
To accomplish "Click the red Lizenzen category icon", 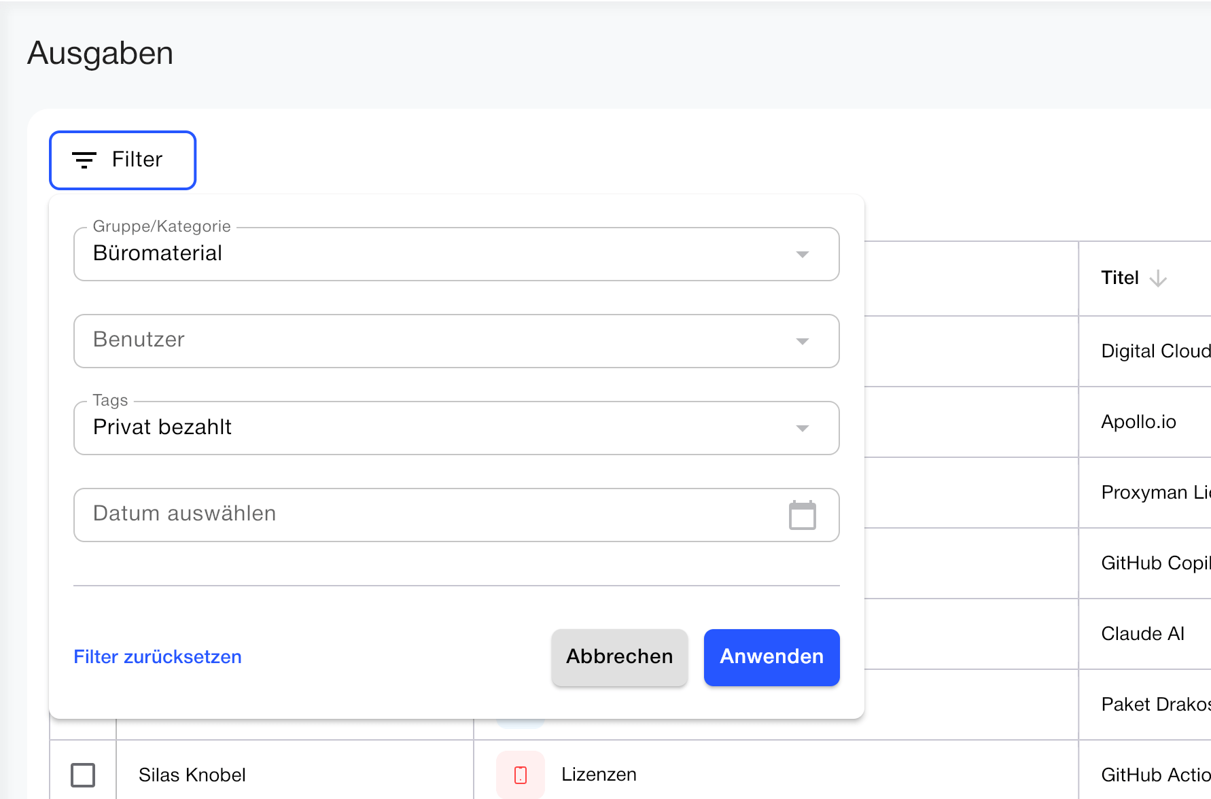I will point(521,774).
